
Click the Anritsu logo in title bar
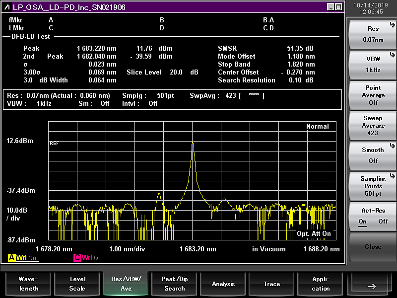tap(8, 7)
